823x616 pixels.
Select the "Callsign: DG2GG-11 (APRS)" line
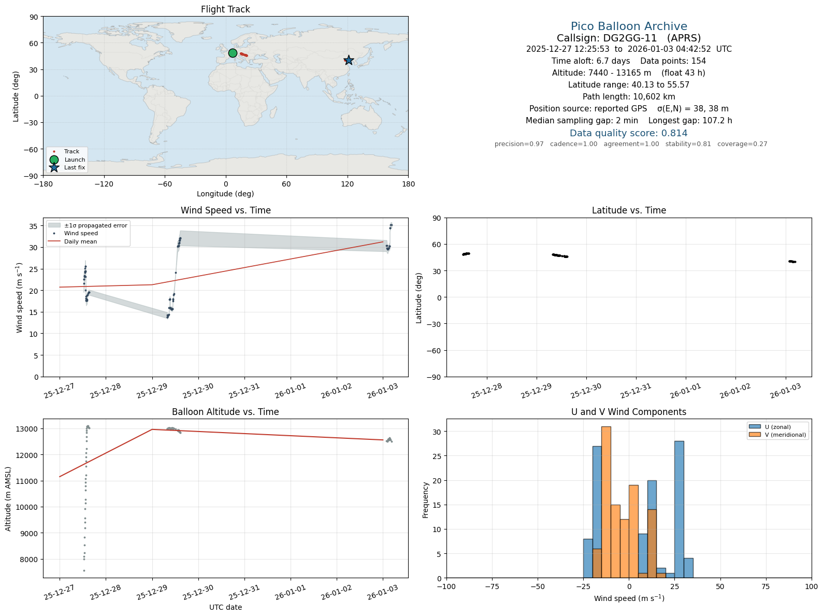pos(629,38)
